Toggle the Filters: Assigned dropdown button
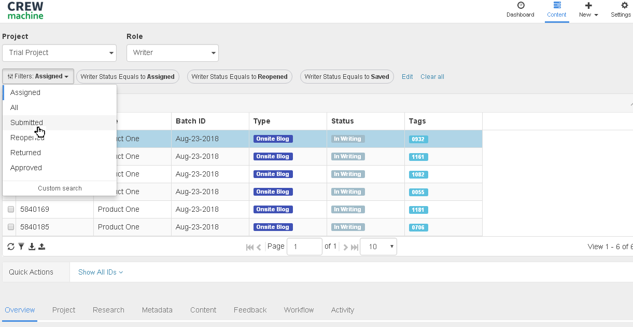Viewport: 633px width, 327px height. click(38, 76)
